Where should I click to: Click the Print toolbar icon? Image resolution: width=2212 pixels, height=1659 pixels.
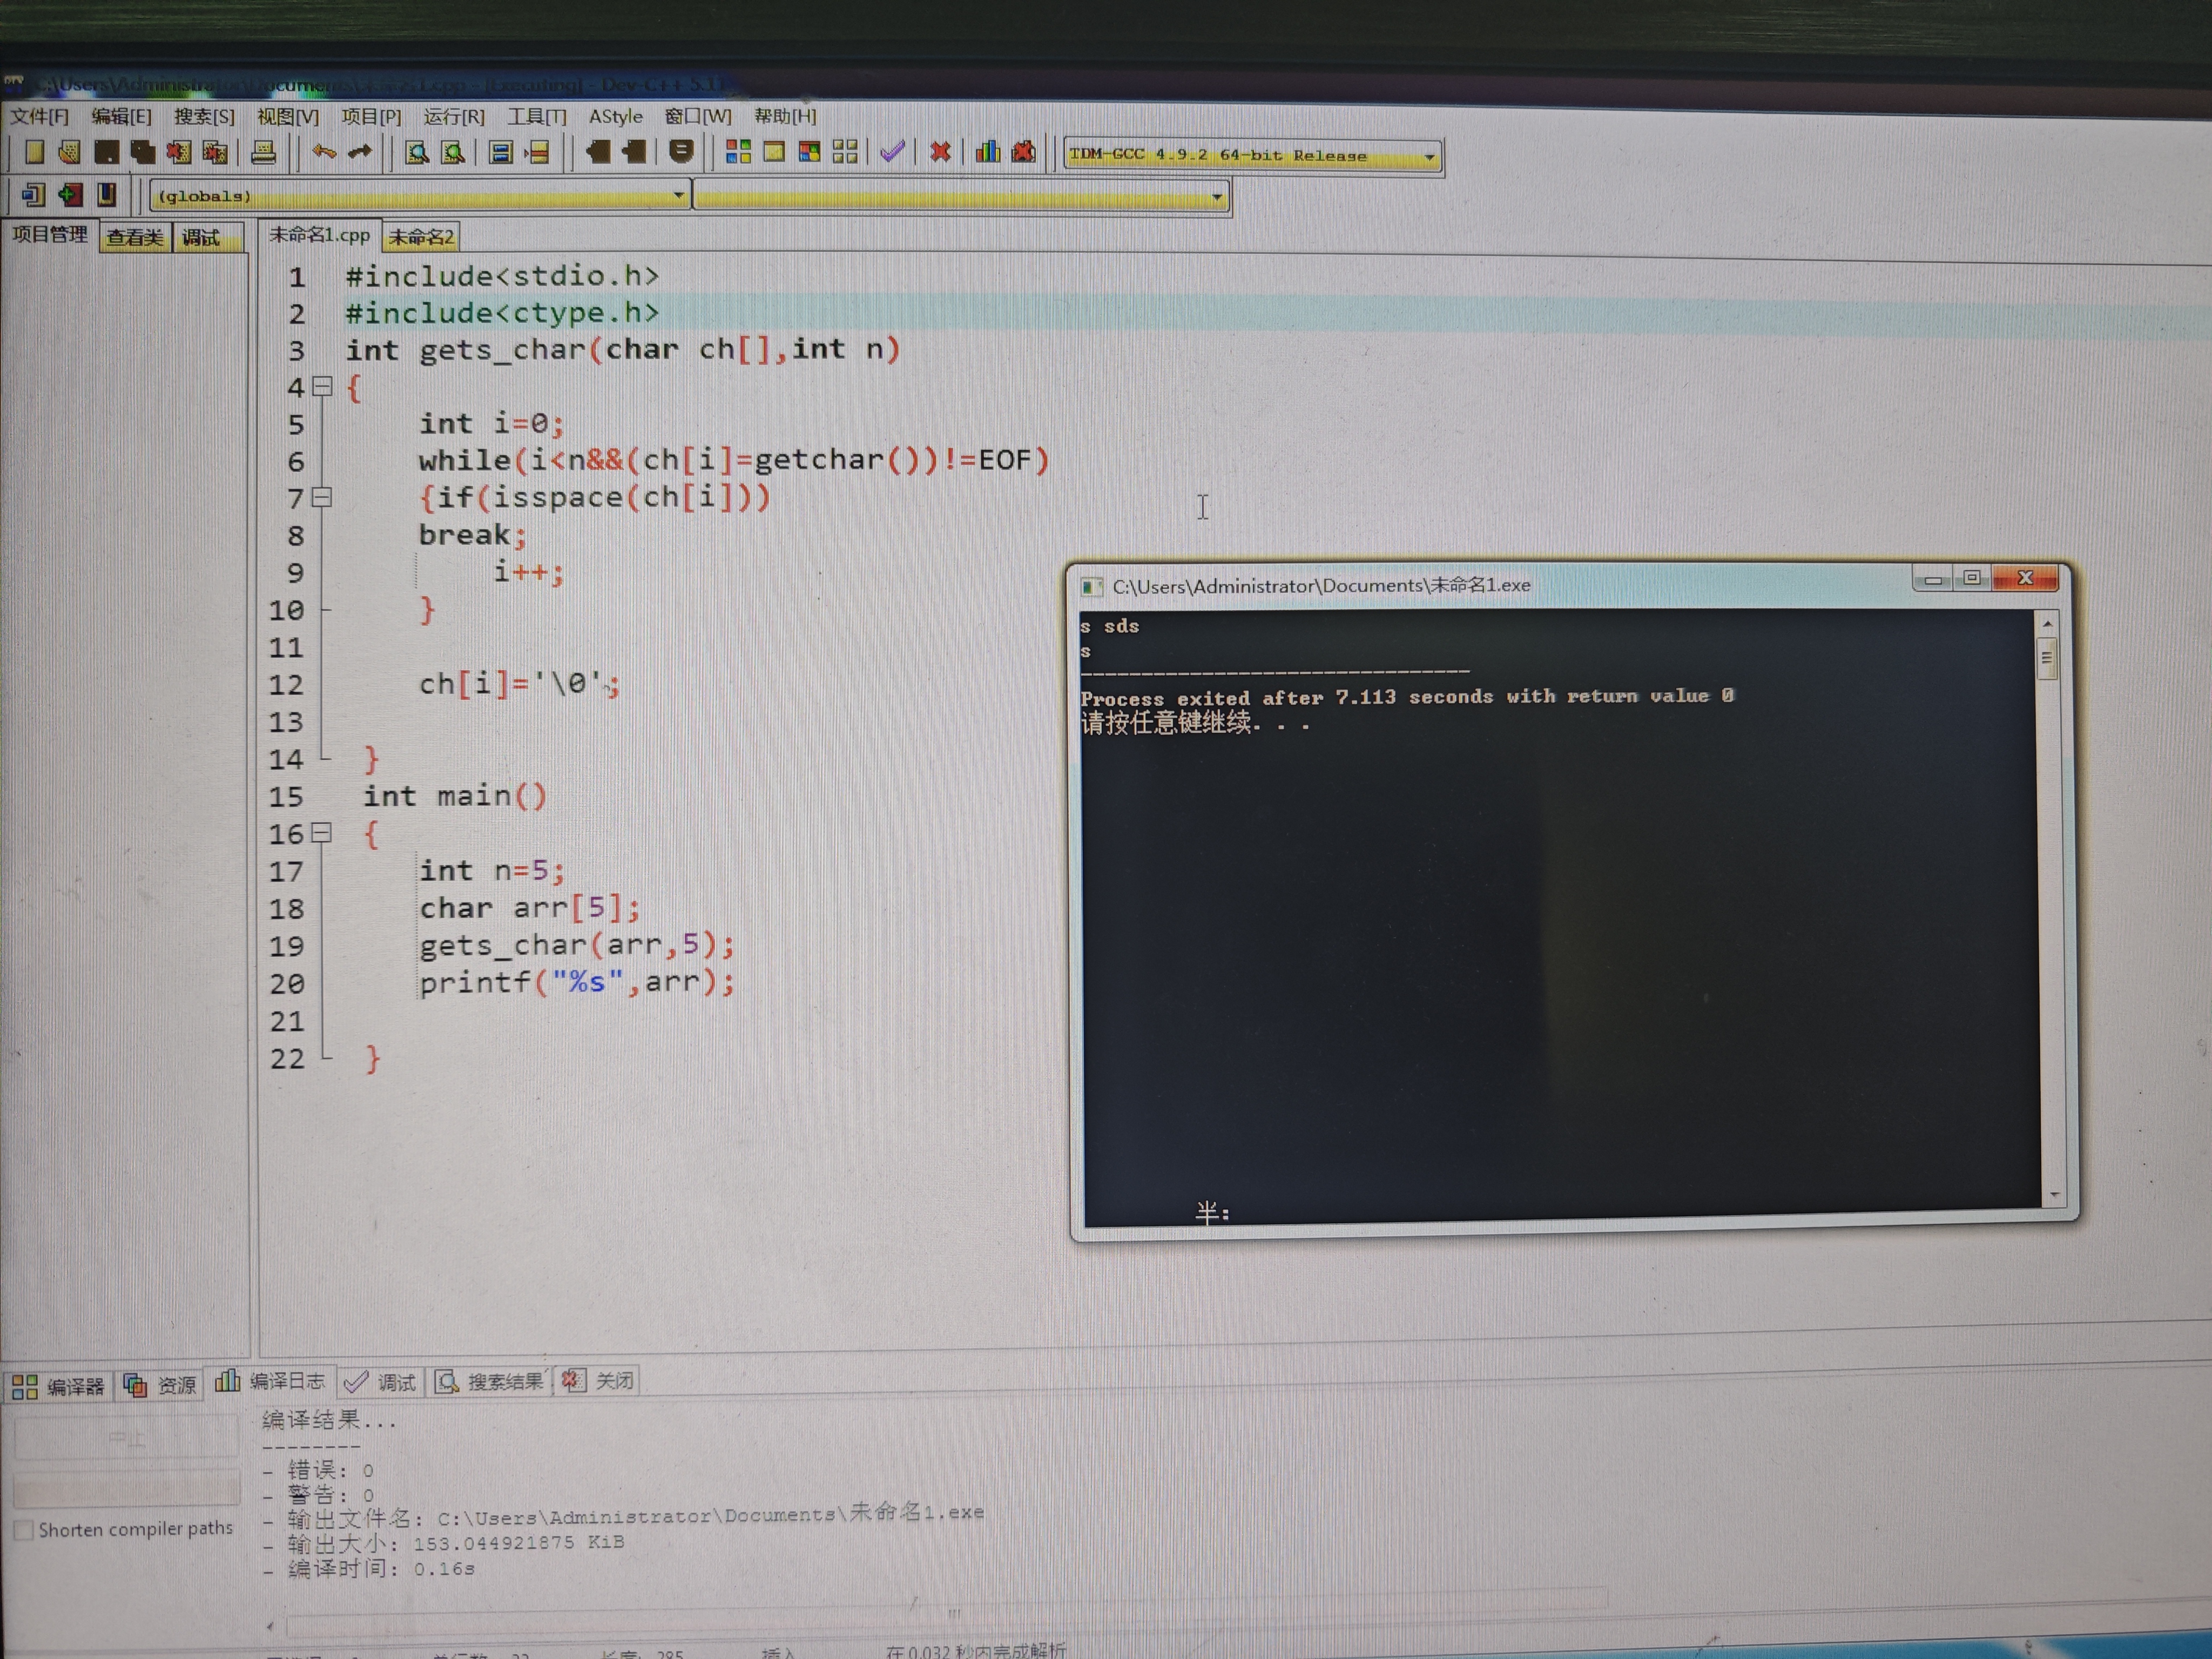263,152
